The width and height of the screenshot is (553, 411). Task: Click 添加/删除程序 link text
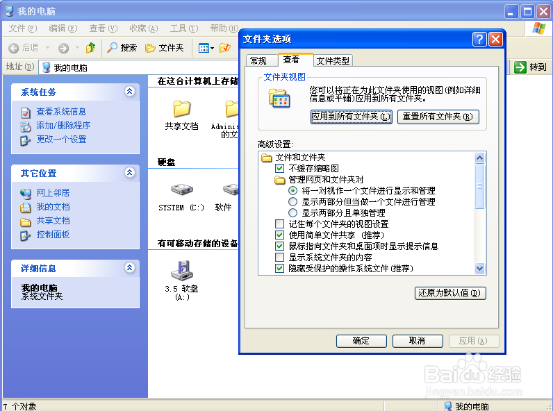tap(63, 126)
